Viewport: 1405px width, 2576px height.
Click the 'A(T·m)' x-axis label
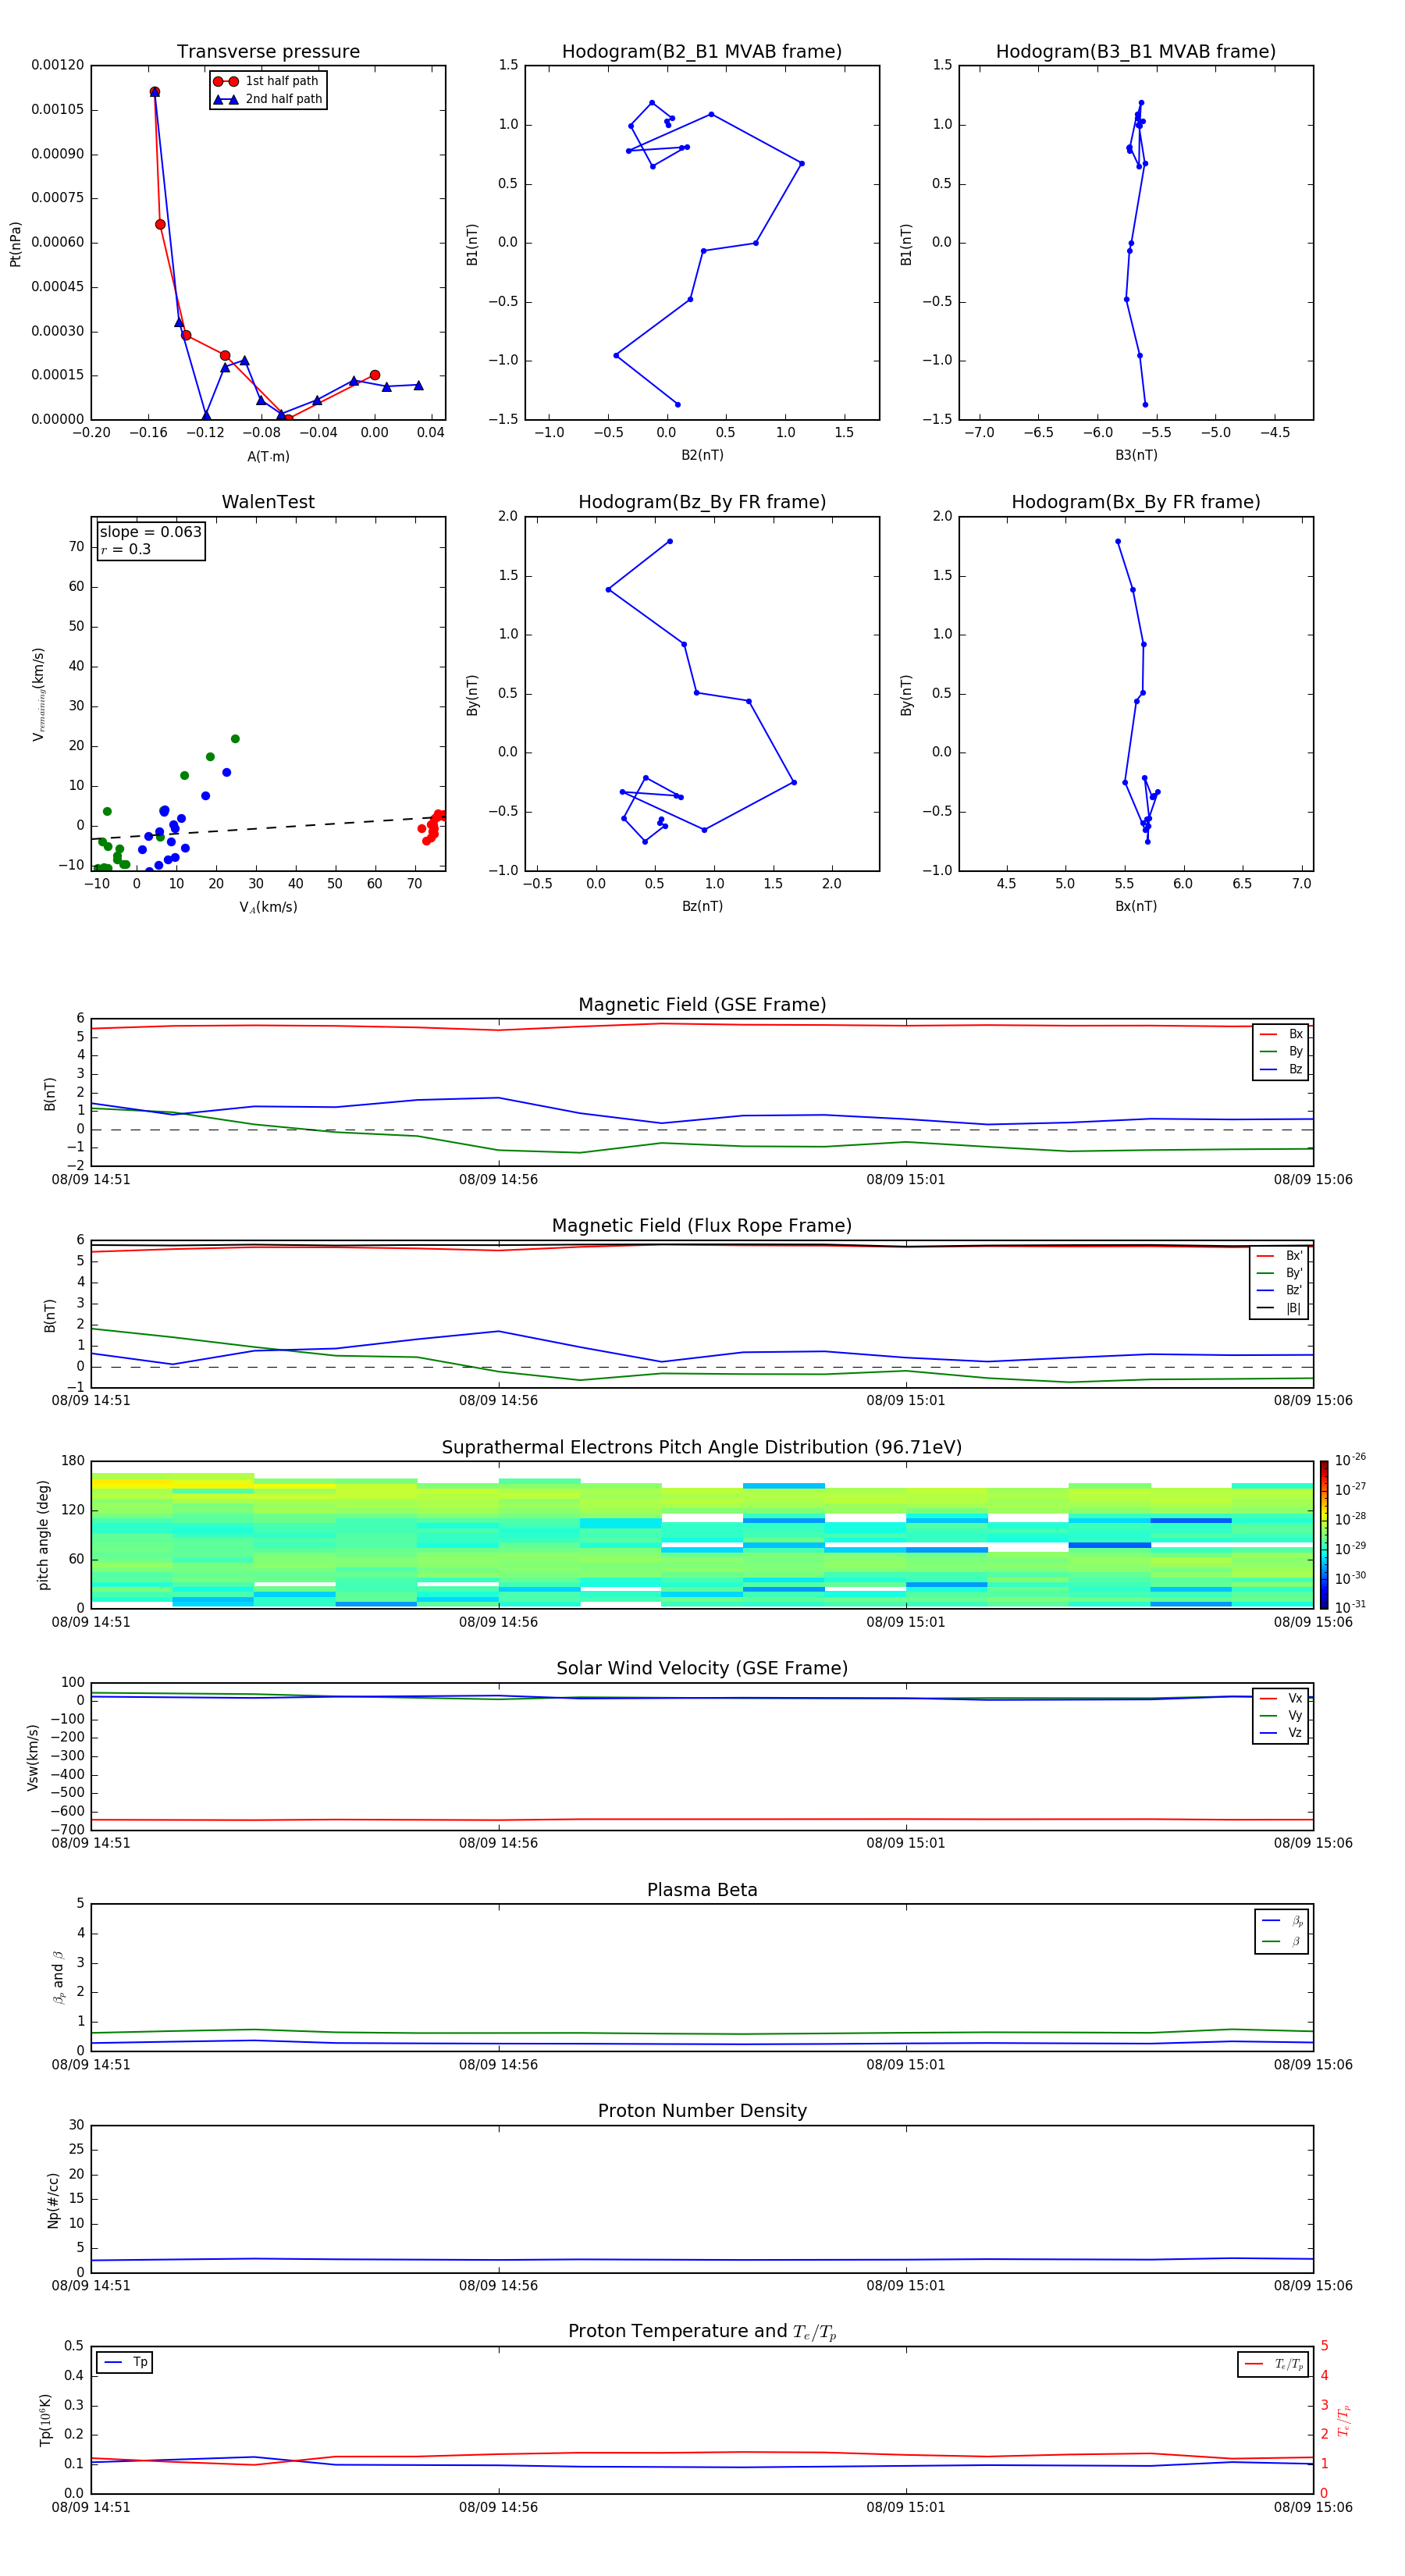268,456
